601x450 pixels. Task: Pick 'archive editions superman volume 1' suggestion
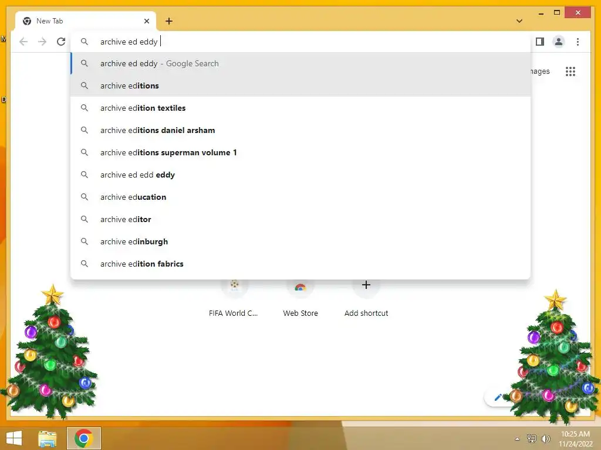[x=300, y=152]
